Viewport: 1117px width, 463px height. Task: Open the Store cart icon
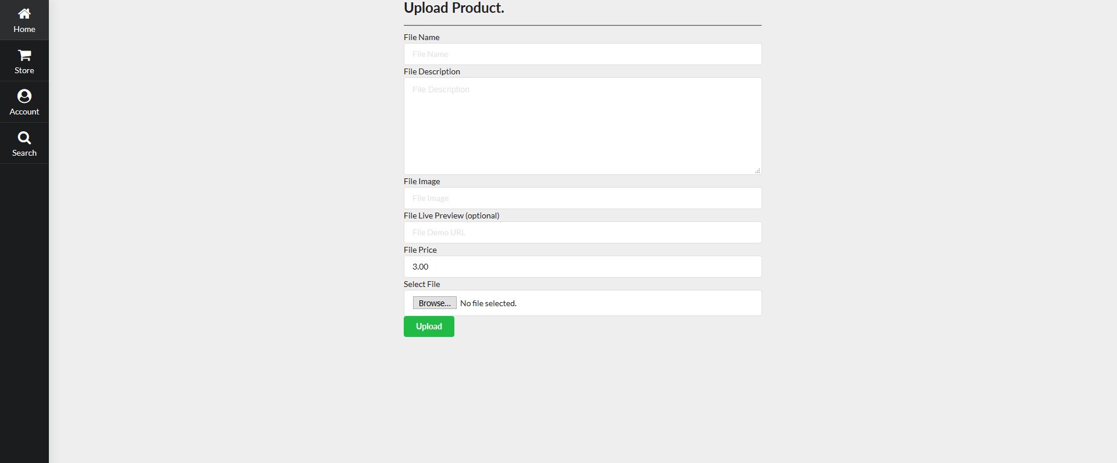pos(24,55)
